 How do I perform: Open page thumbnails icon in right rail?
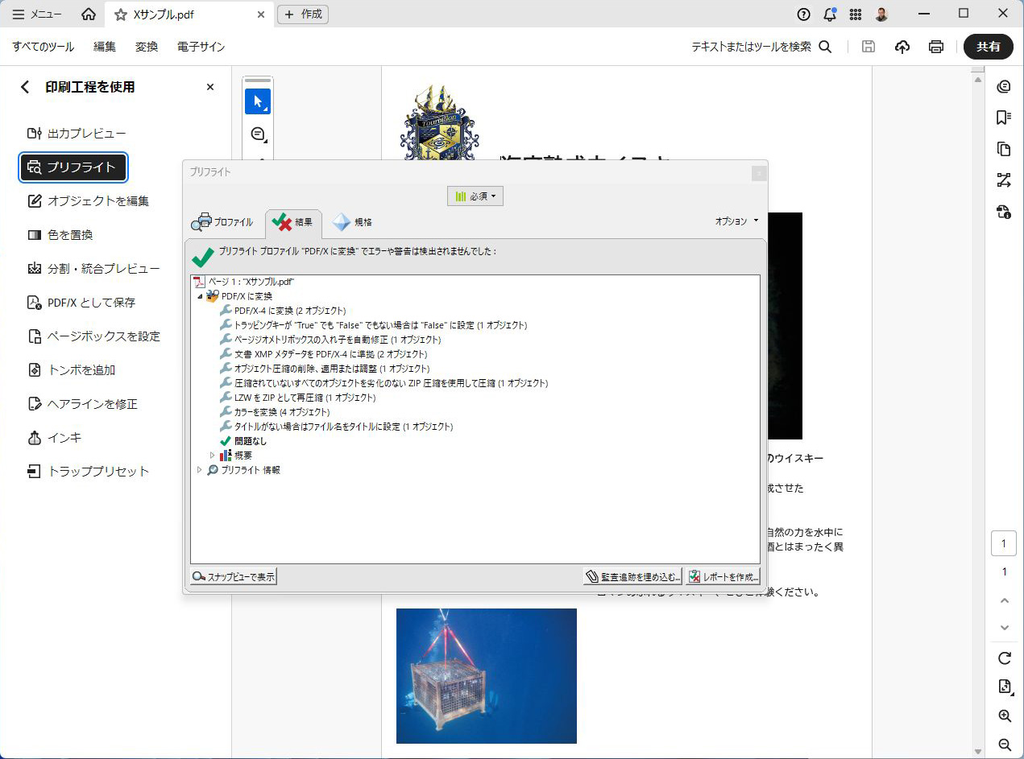click(x=1004, y=149)
